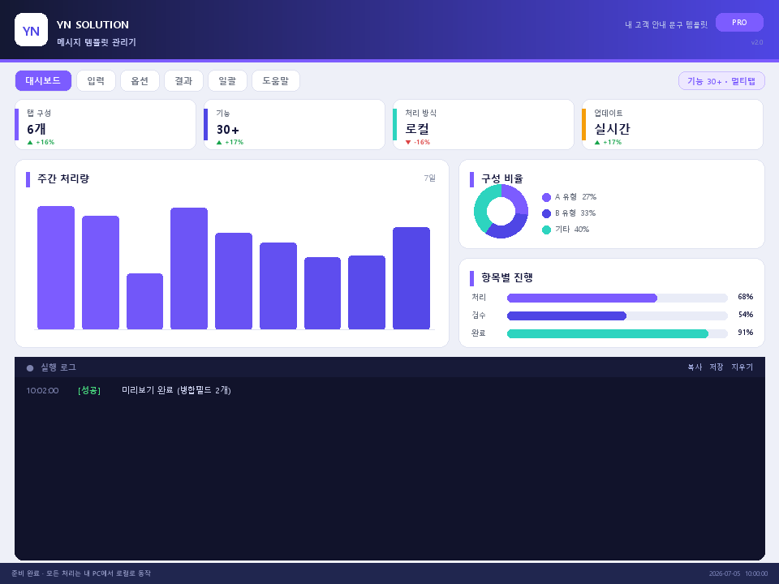This screenshot has height=584, width=779.
Task: Click the A 유형 purple legend dot
Action: coord(546,198)
